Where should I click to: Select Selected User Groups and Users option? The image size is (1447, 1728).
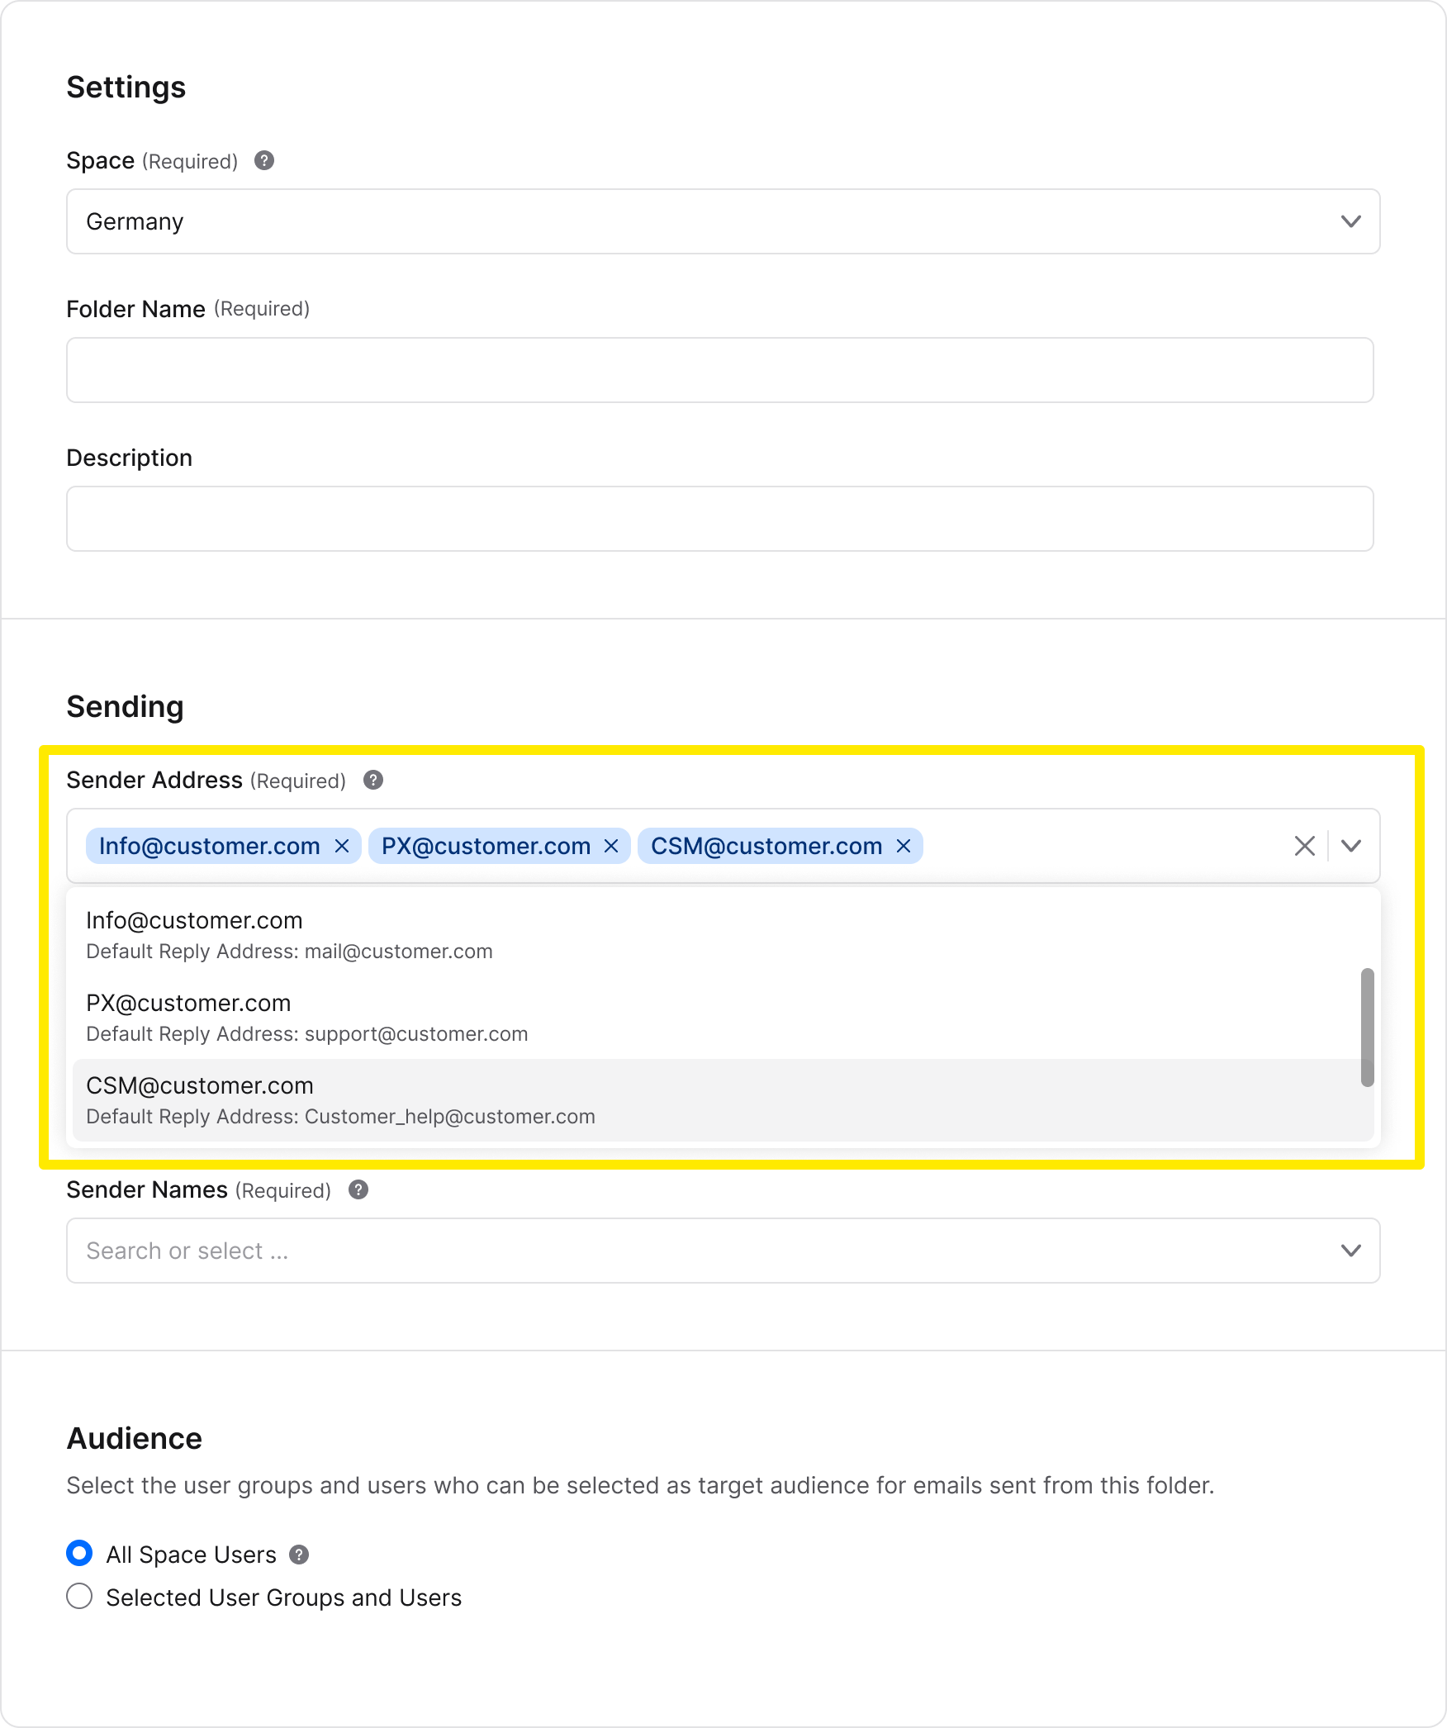click(79, 1597)
